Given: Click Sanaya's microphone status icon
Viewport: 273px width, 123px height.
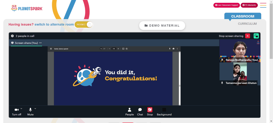Looking at the screenshot, I should coord(222,60).
